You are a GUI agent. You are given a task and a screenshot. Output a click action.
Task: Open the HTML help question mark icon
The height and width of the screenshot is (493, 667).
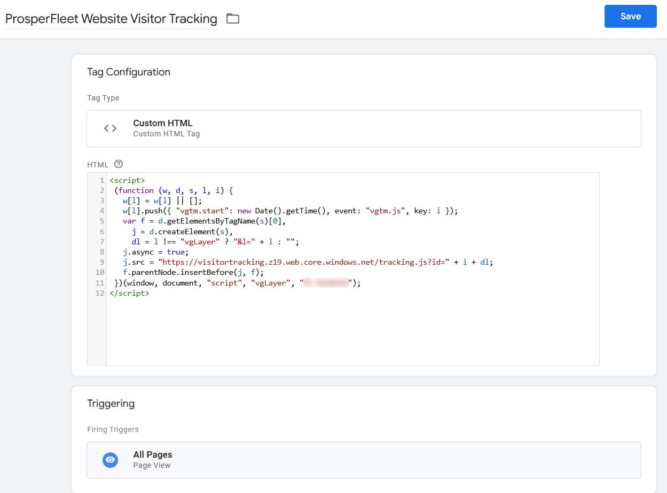[x=119, y=164]
